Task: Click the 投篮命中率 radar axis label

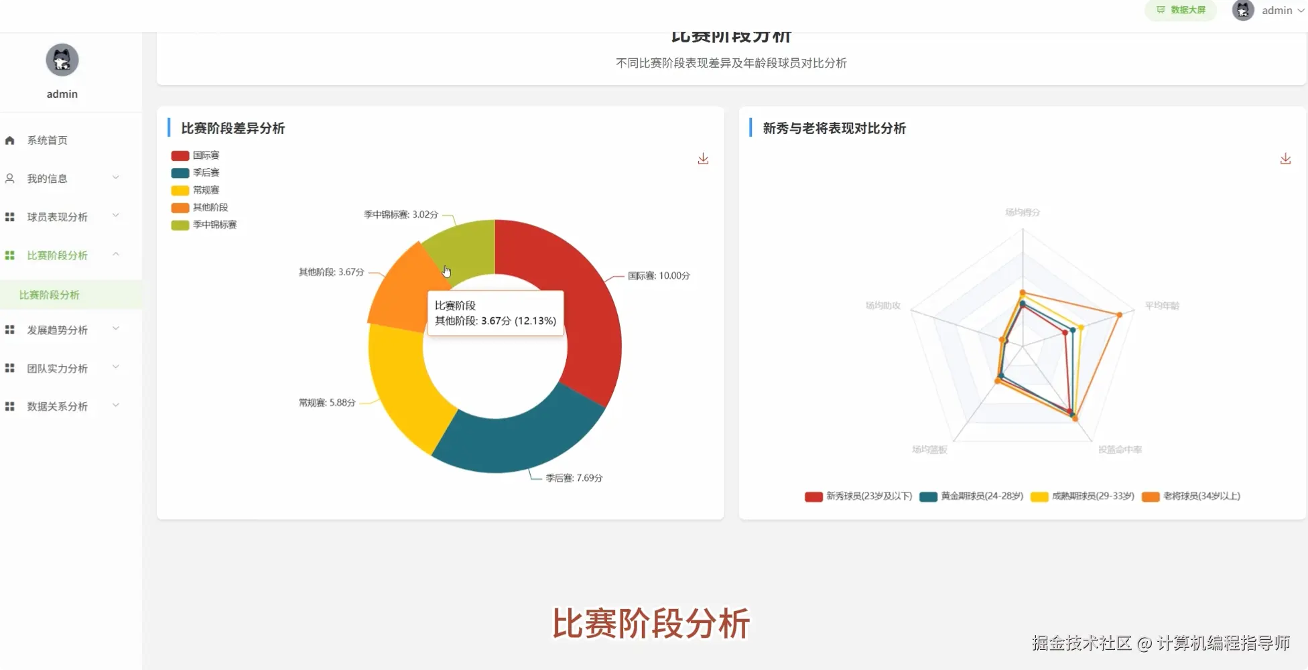Action: [1120, 450]
